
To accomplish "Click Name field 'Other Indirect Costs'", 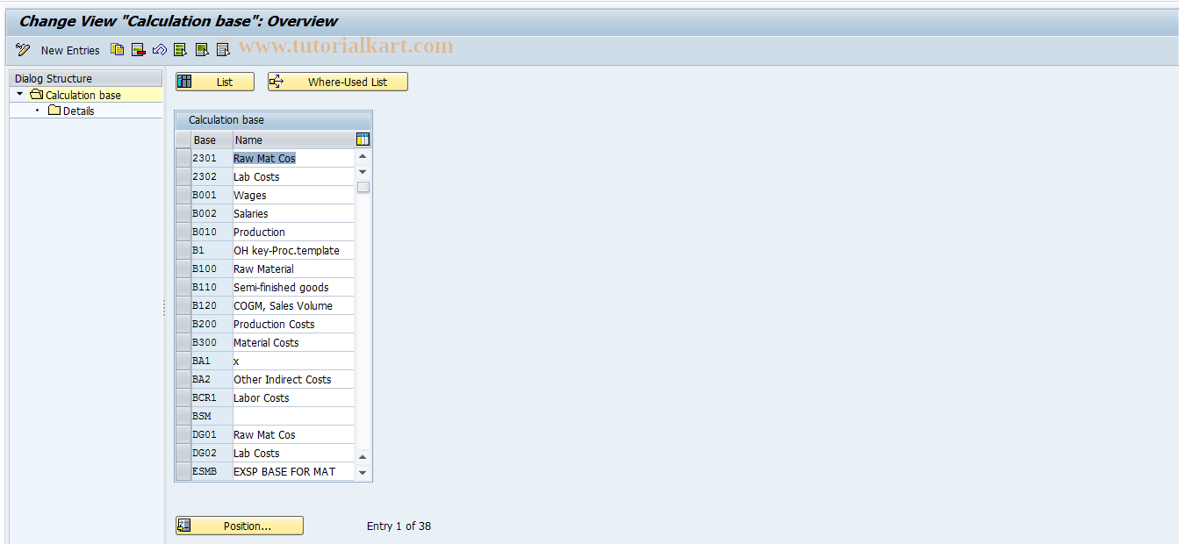I will tap(293, 379).
